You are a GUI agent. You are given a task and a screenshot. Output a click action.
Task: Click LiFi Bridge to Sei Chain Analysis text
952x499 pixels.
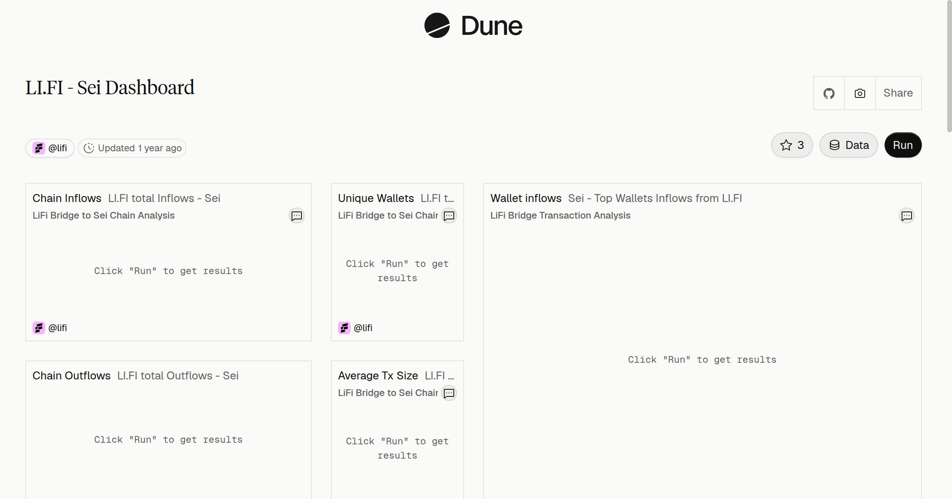pyautogui.click(x=104, y=215)
